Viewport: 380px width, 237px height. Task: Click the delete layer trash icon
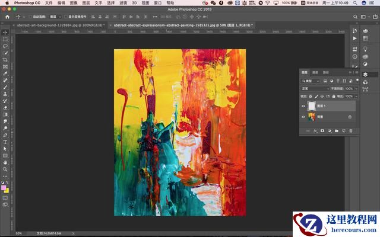point(350,130)
